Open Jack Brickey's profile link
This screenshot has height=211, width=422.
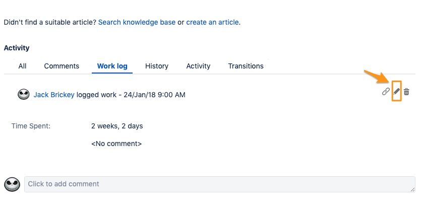point(54,95)
